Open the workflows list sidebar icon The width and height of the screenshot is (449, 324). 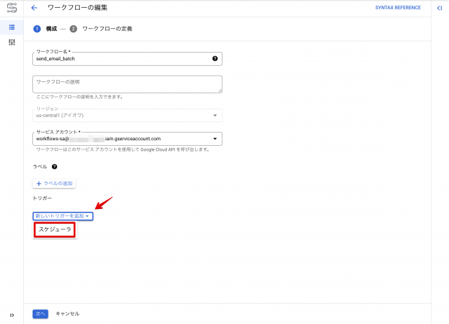[x=12, y=27]
